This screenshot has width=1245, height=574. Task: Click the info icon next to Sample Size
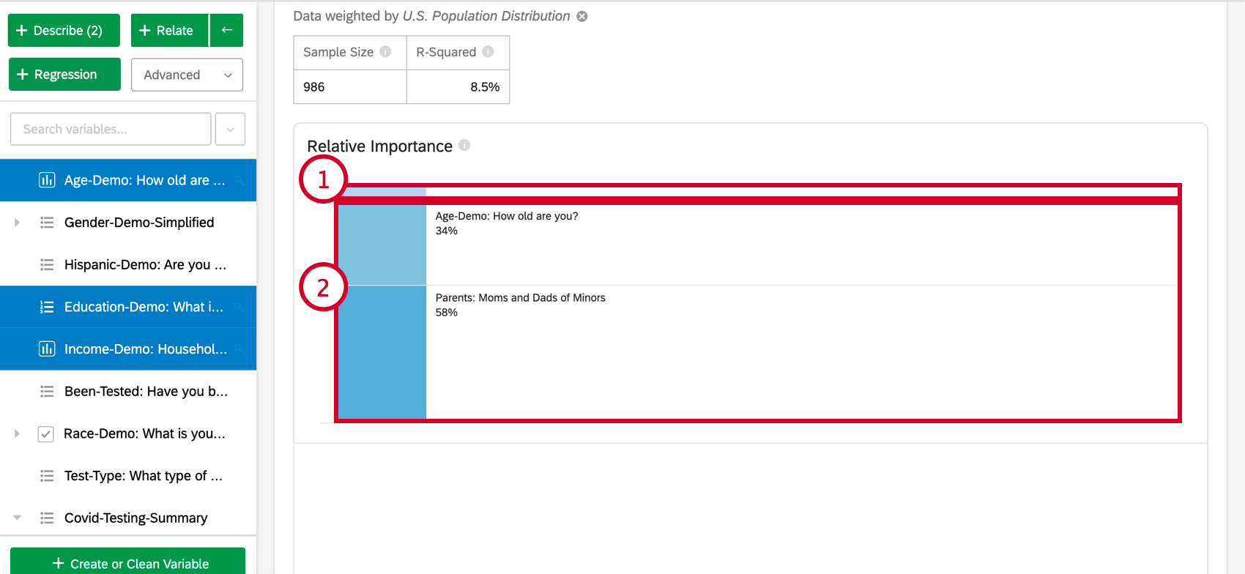click(386, 52)
